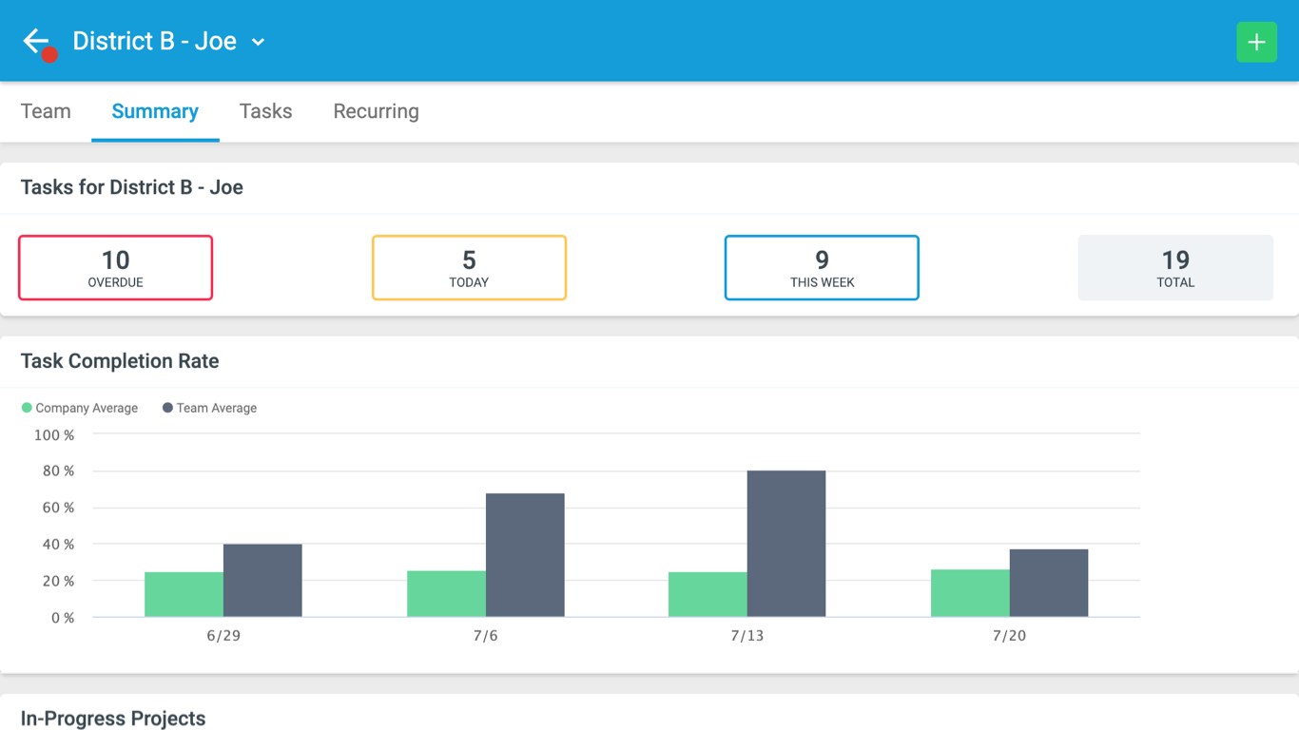1299x730 pixels.
Task: Select the 7/6 Team Average bar
Action: tap(525, 555)
